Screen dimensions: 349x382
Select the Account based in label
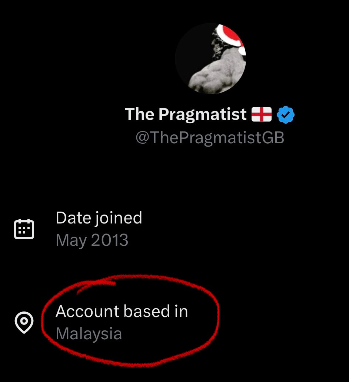coord(122,311)
